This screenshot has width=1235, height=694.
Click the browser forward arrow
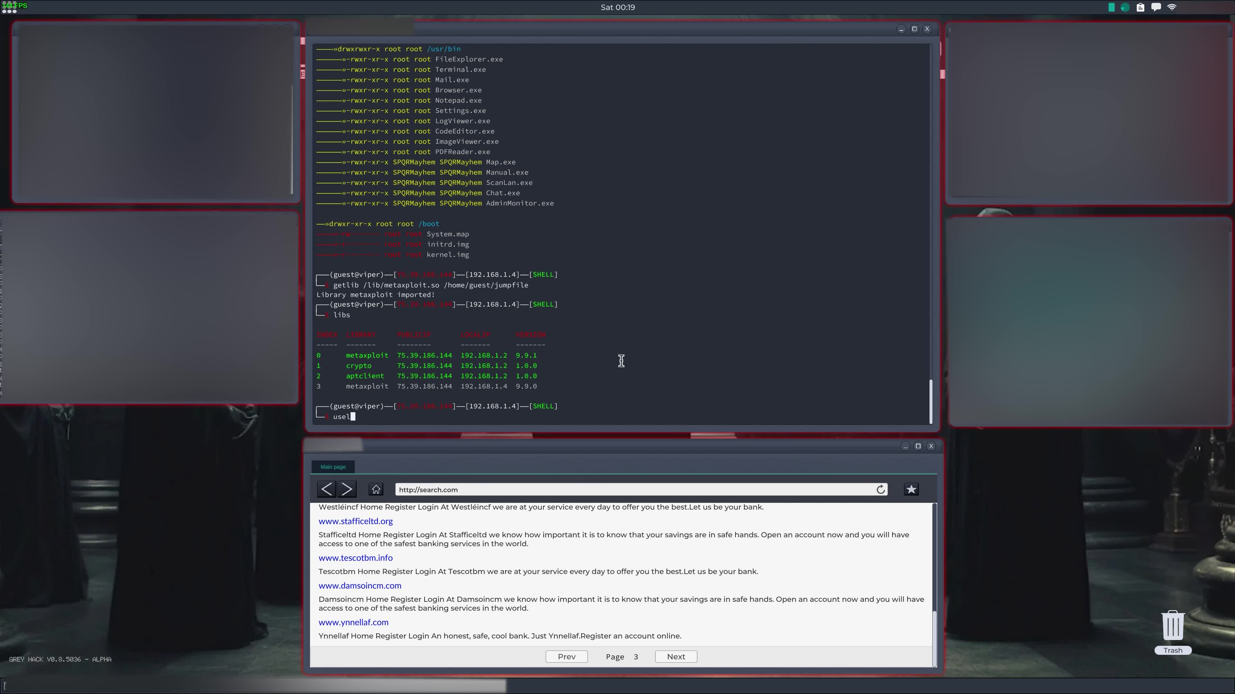tap(347, 489)
